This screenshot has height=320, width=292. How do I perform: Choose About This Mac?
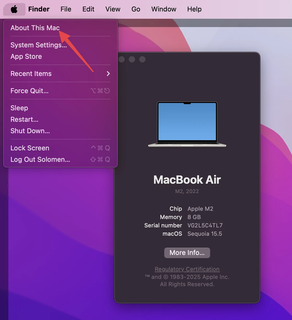[60, 28]
